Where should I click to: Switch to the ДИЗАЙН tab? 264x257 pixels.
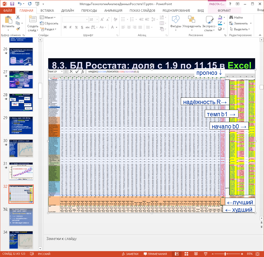pos(67,10)
